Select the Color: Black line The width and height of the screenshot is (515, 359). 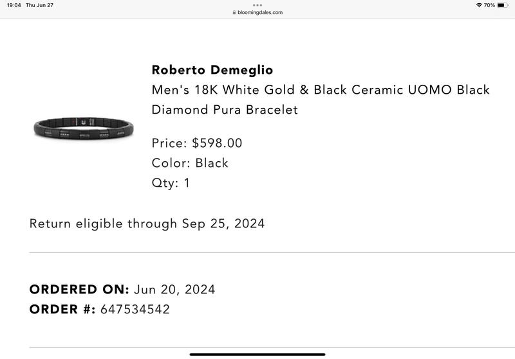point(190,162)
